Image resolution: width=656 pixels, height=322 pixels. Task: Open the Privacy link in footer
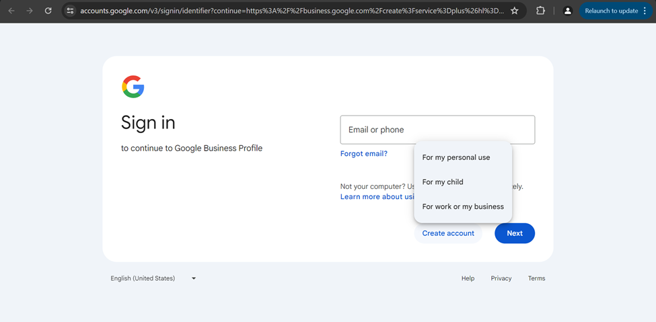501,278
